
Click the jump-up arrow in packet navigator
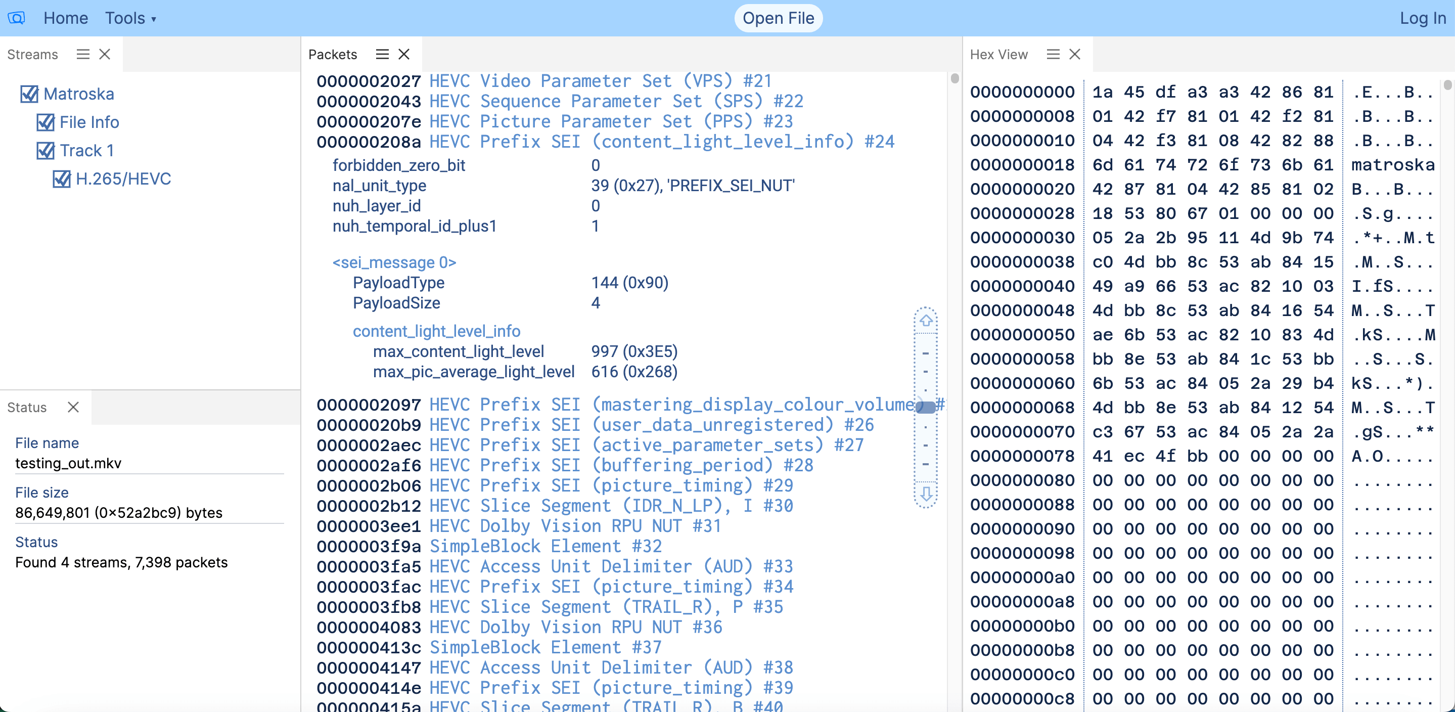926,321
